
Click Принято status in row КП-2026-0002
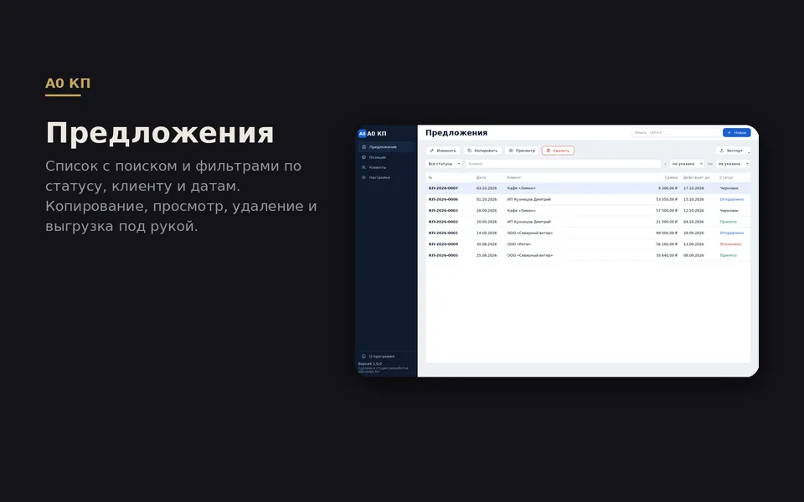pos(728,222)
